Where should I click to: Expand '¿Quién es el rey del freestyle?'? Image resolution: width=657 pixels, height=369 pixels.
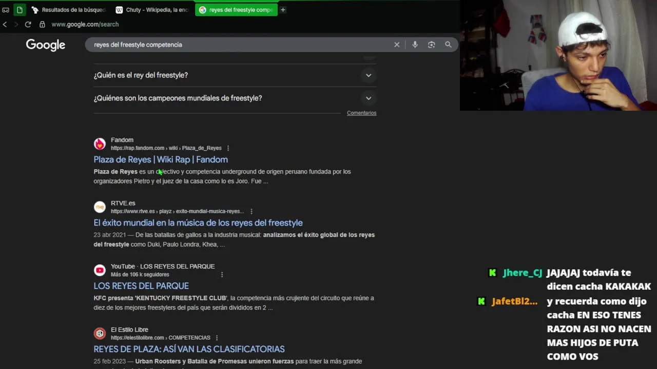click(x=235, y=75)
